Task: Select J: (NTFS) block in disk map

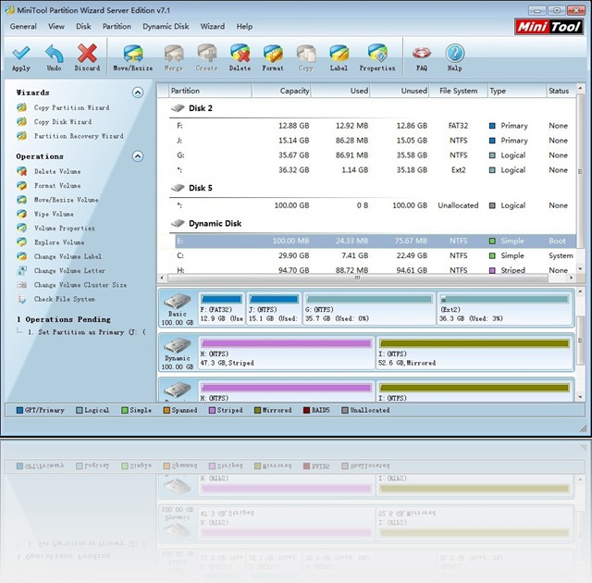Action: click(274, 308)
